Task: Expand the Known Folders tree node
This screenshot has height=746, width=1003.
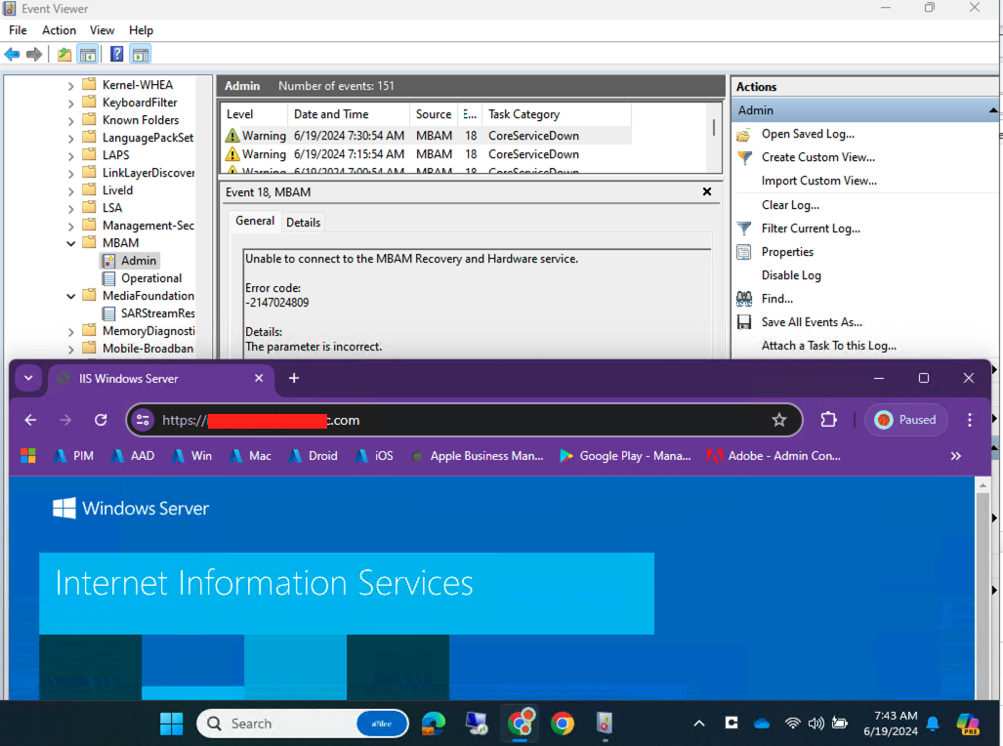Action: pos(71,120)
